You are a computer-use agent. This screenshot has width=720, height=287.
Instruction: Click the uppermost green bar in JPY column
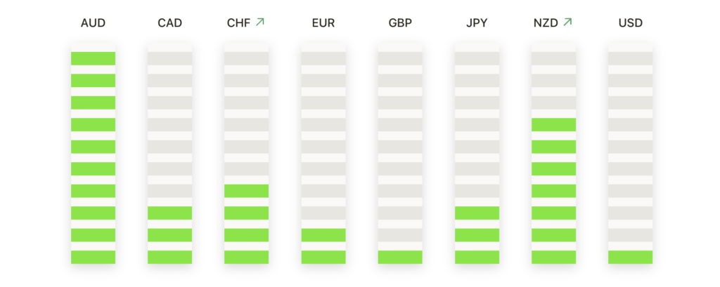coord(477,213)
